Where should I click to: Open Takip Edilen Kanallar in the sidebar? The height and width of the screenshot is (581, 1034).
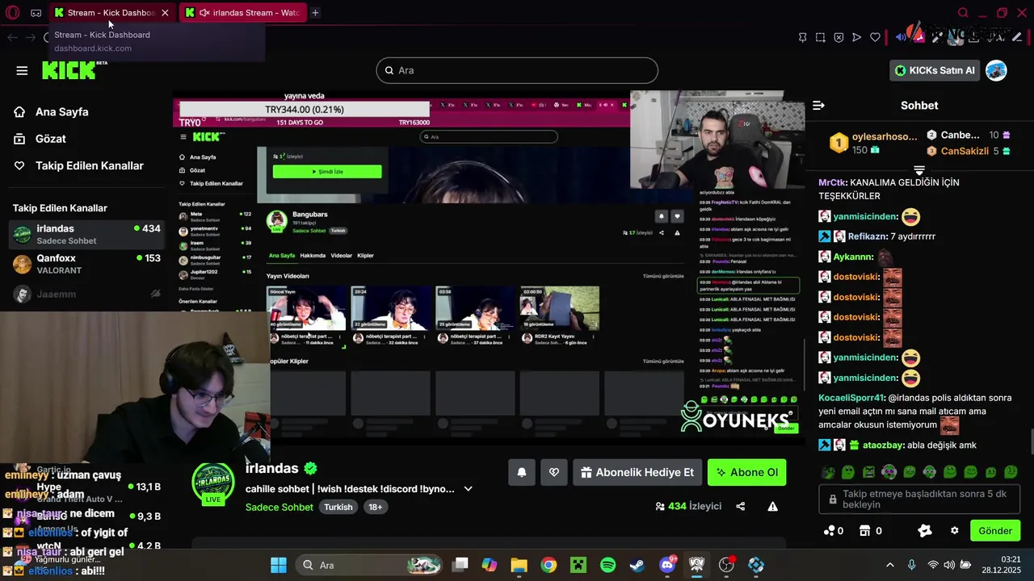coord(78,165)
